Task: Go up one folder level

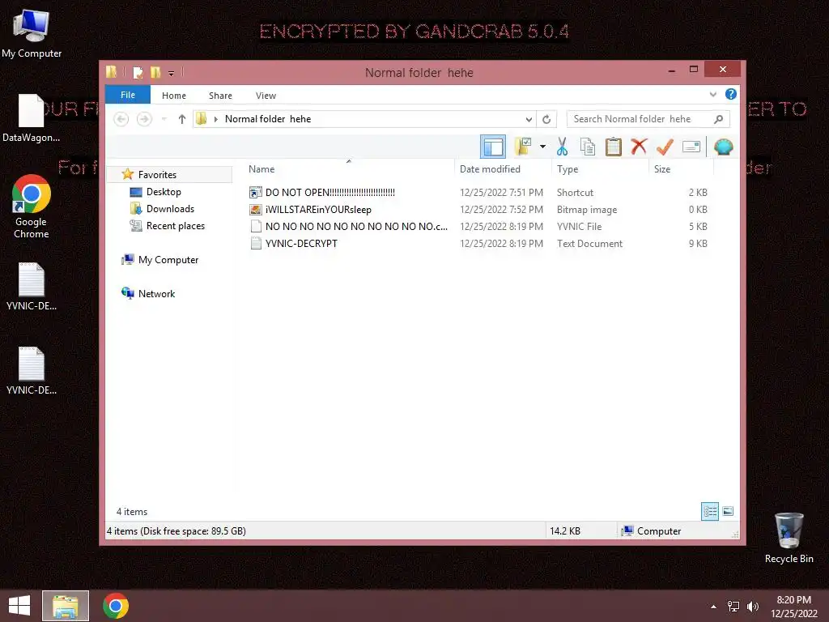Action: click(182, 119)
